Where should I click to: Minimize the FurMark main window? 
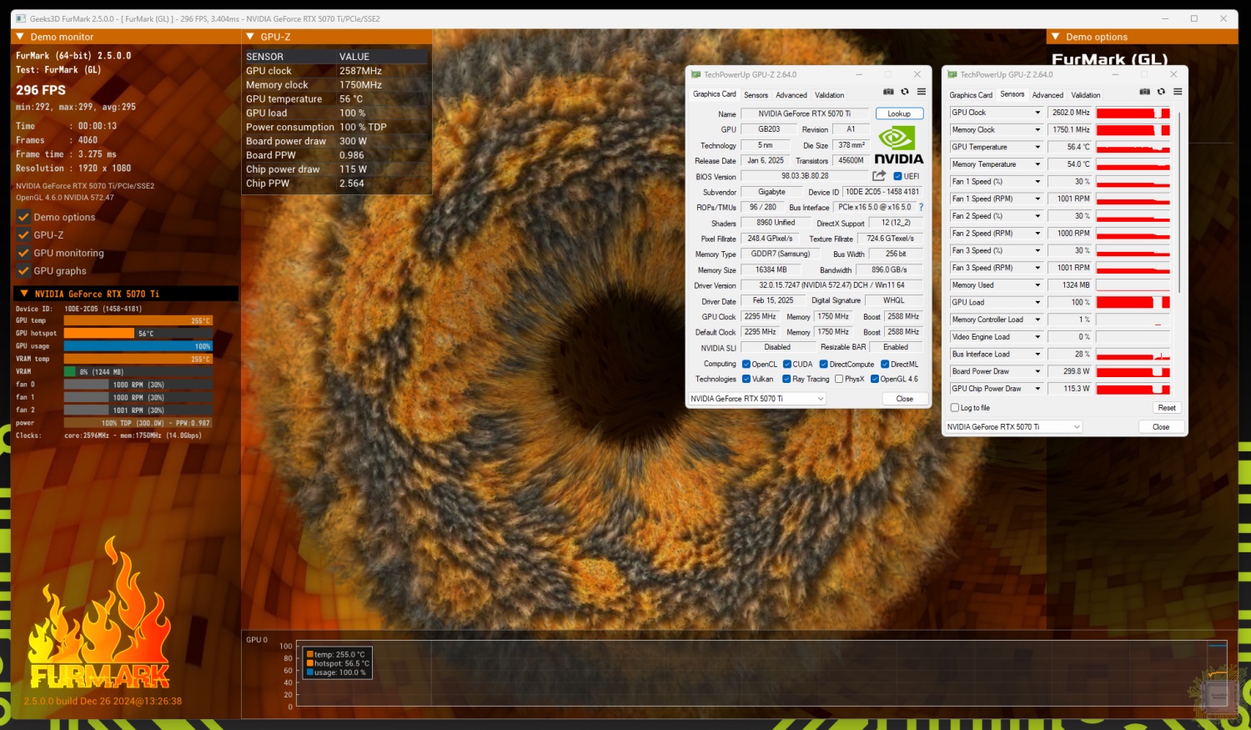pyautogui.click(x=1165, y=18)
